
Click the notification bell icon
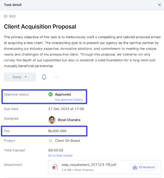click(44, 77)
